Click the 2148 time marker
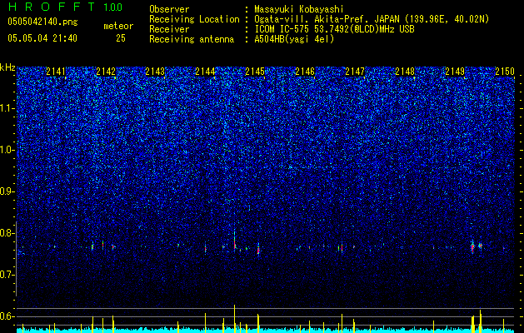Screen dimensions: 524x333 click(405, 72)
